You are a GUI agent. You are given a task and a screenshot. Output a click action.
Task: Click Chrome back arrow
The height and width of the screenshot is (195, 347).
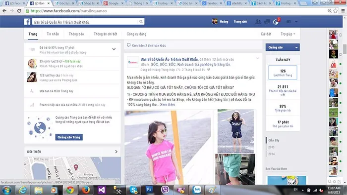pyautogui.click(x=4, y=11)
